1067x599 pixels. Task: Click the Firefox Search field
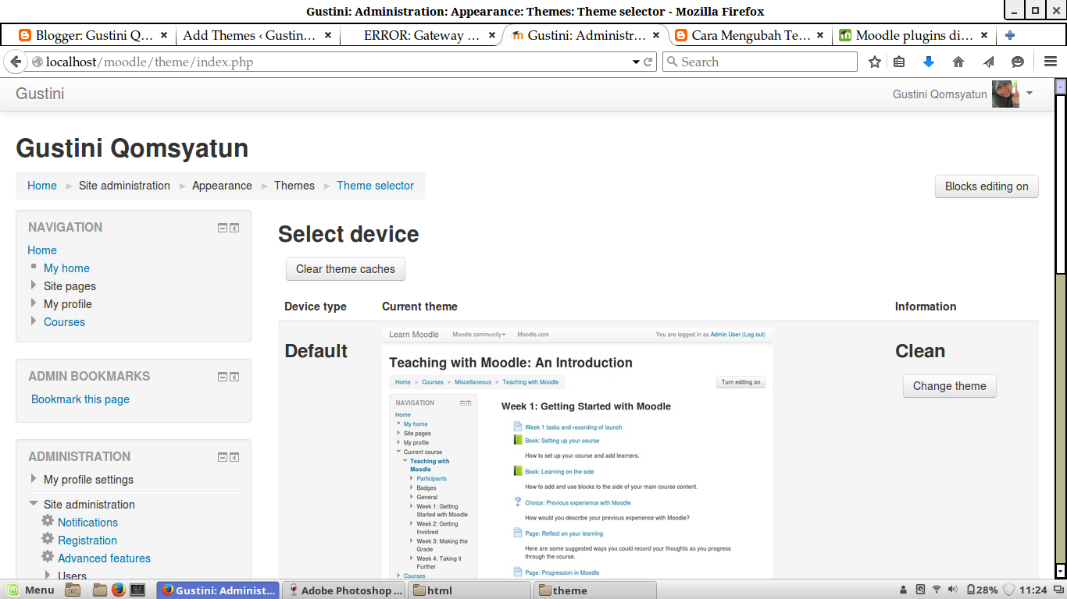759,62
